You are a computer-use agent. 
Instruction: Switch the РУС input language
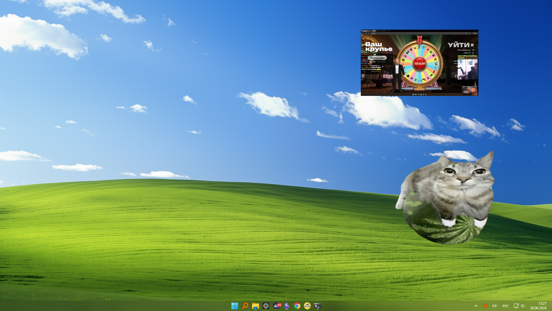(x=505, y=306)
